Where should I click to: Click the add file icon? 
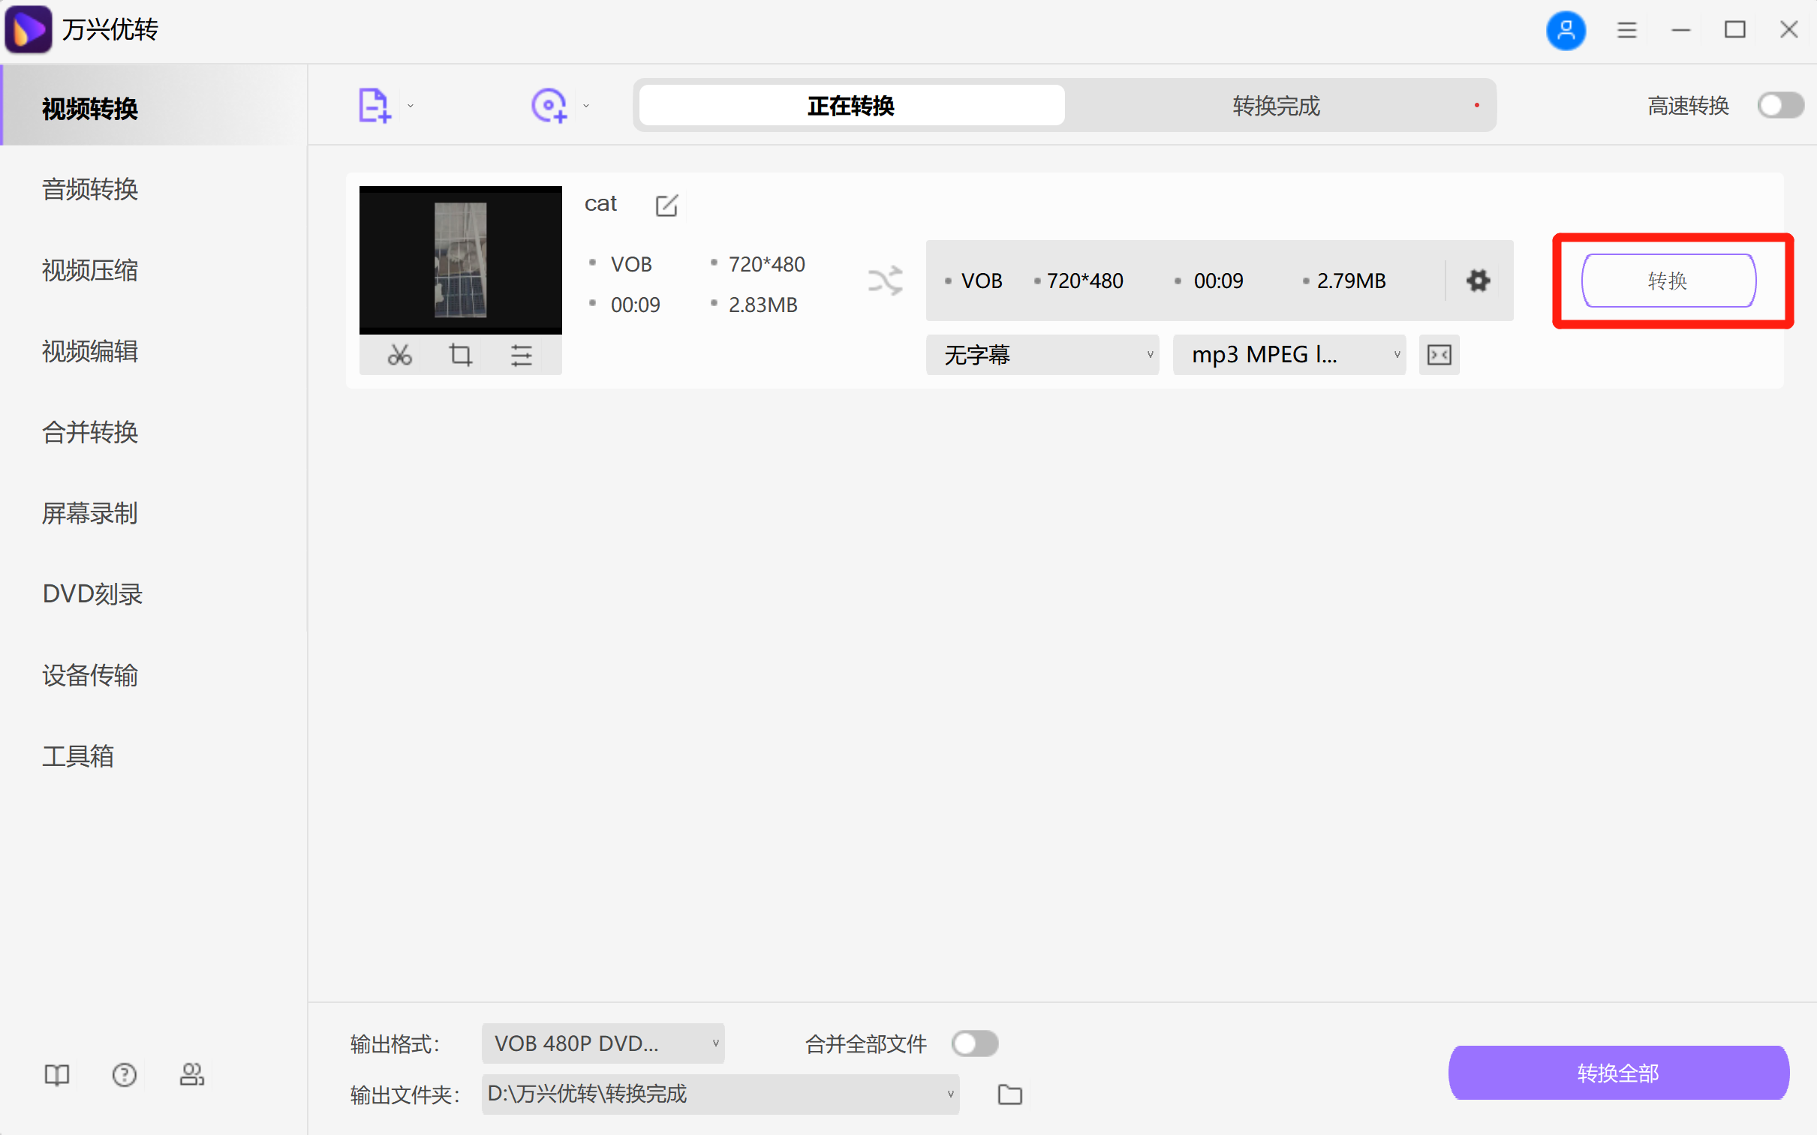pyautogui.click(x=374, y=106)
